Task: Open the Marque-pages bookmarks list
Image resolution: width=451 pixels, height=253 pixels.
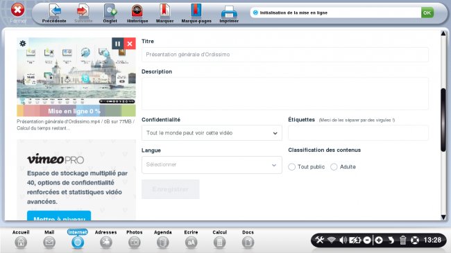Action: tap(196, 13)
